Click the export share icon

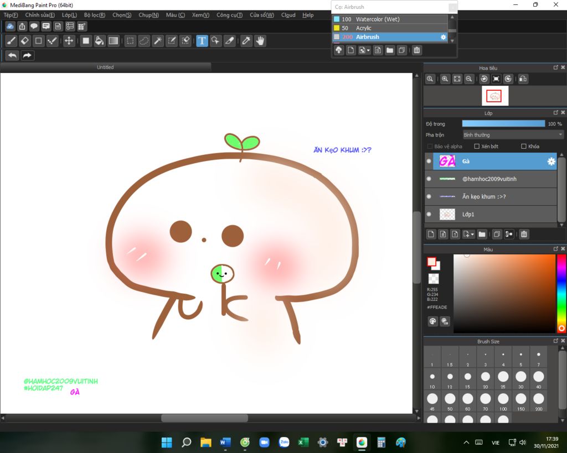pos(22,27)
